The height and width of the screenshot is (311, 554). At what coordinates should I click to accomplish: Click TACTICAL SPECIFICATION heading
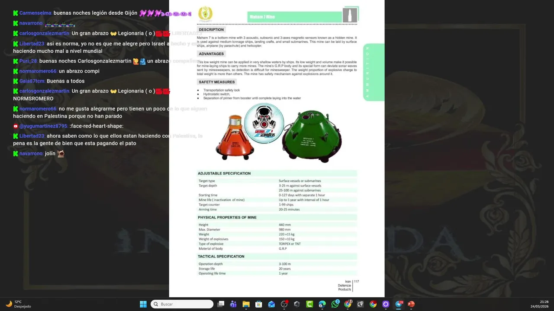click(221, 256)
